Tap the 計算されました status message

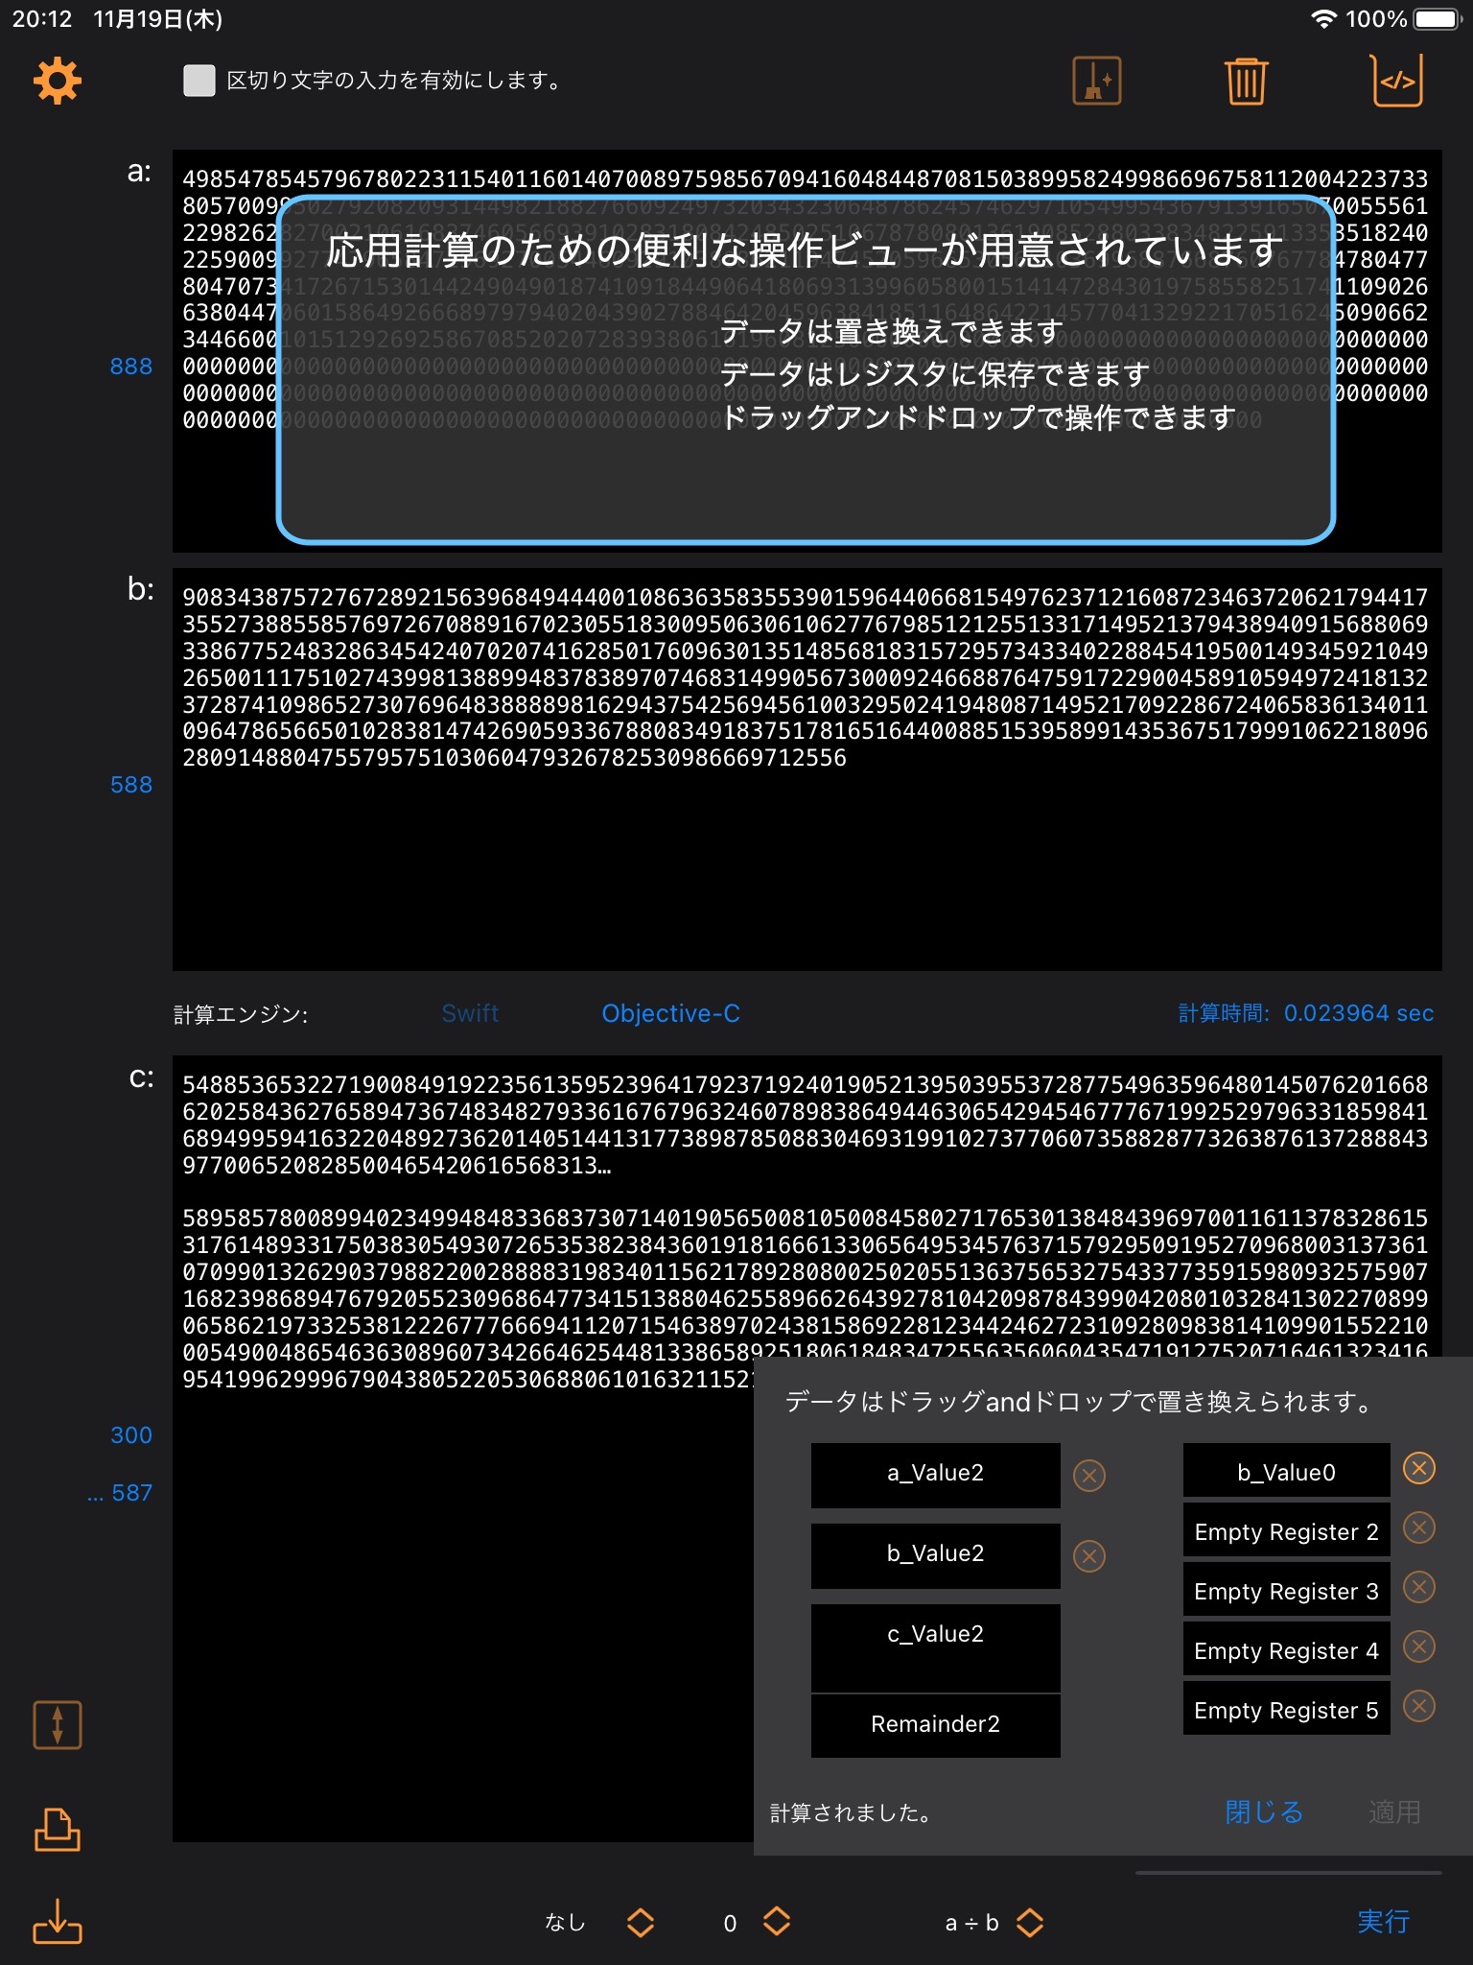(851, 1812)
